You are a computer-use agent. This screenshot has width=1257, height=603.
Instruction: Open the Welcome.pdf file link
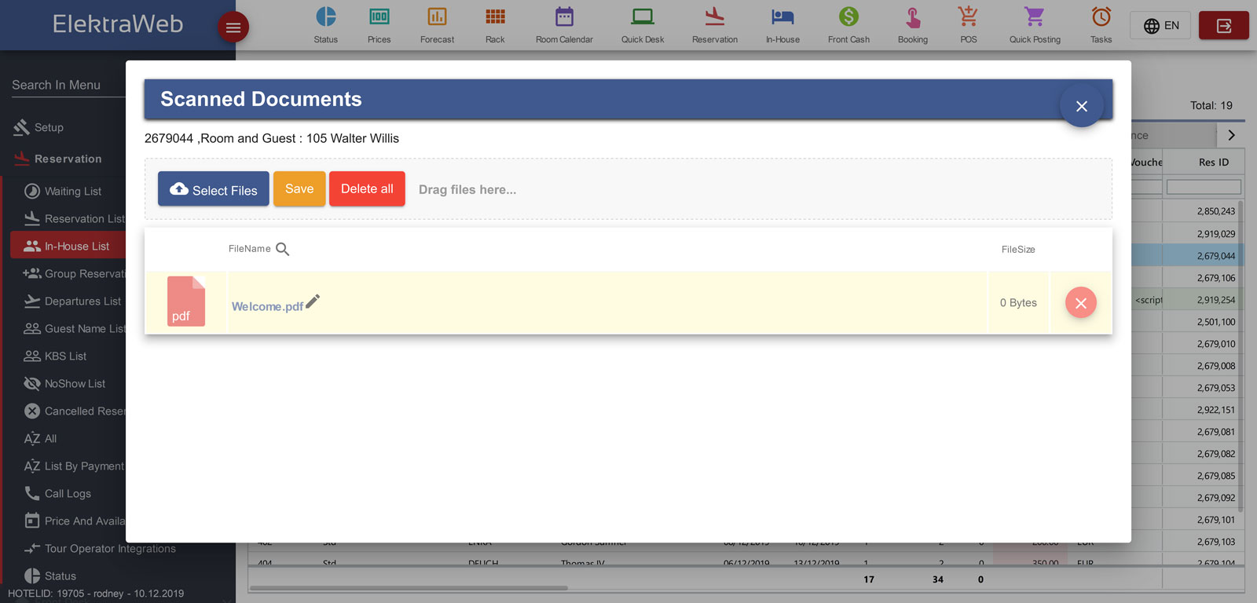267,306
